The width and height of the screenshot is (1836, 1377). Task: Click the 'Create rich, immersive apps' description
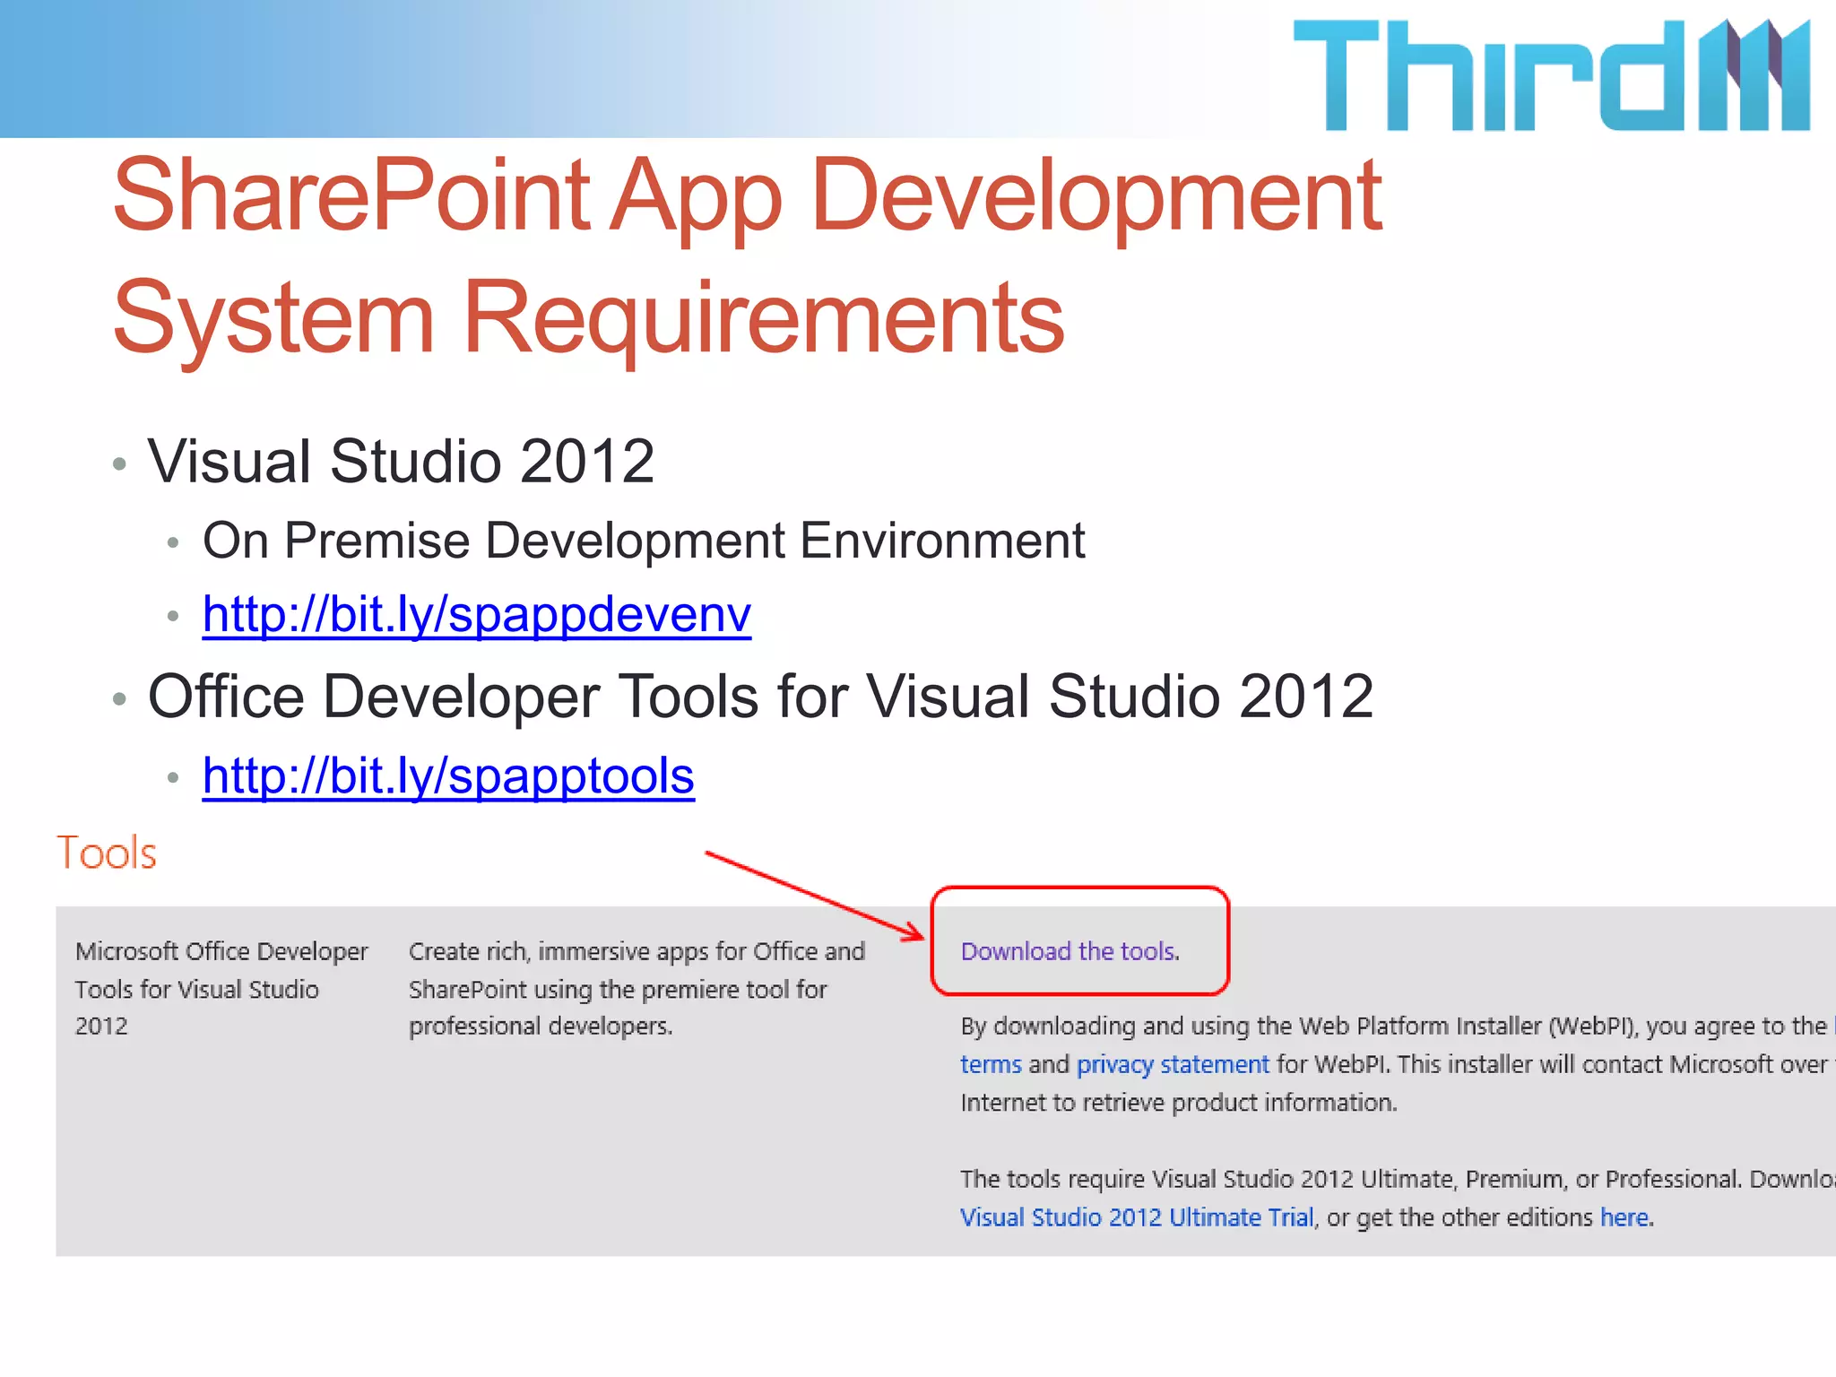636,988
